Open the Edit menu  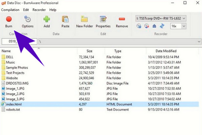(x=26, y=10)
